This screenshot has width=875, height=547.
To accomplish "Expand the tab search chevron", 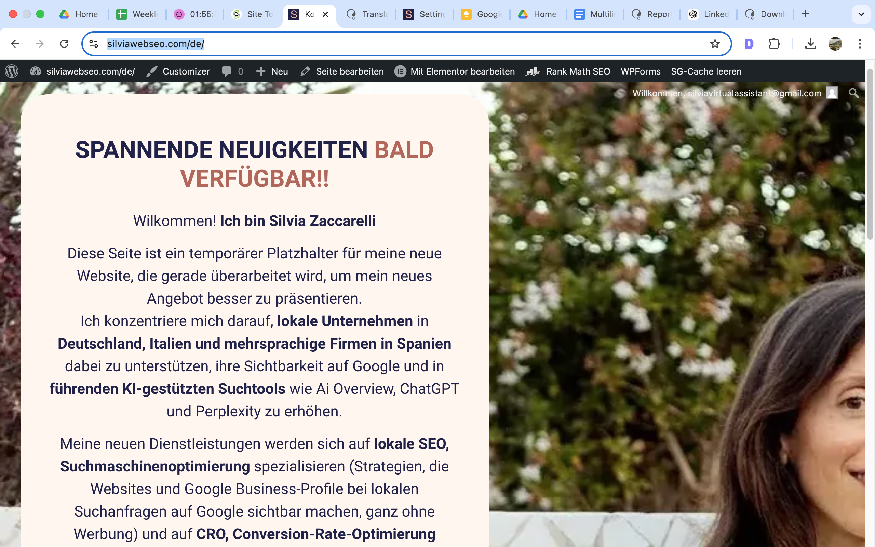I will (861, 14).
